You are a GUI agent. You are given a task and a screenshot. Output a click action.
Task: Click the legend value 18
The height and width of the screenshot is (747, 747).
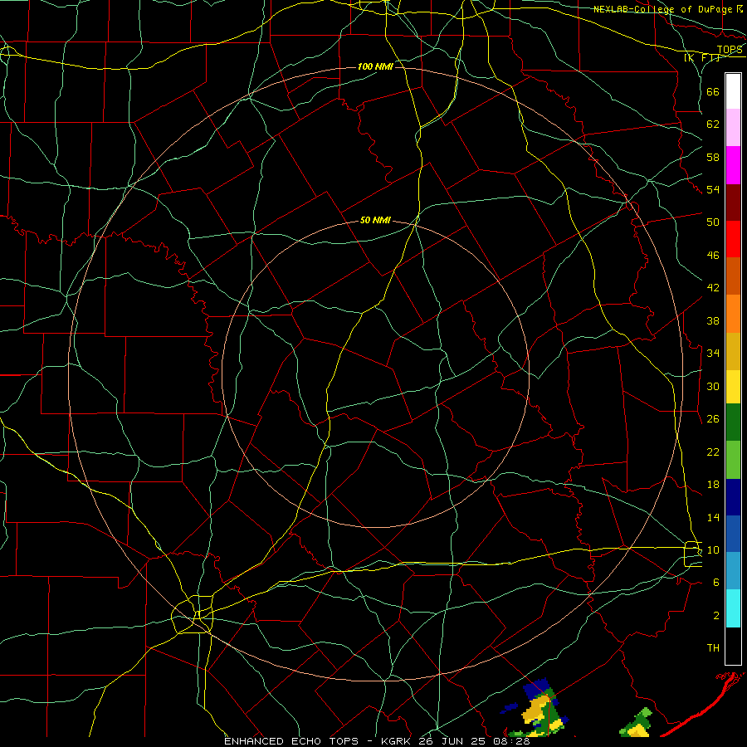click(x=713, y=485)
